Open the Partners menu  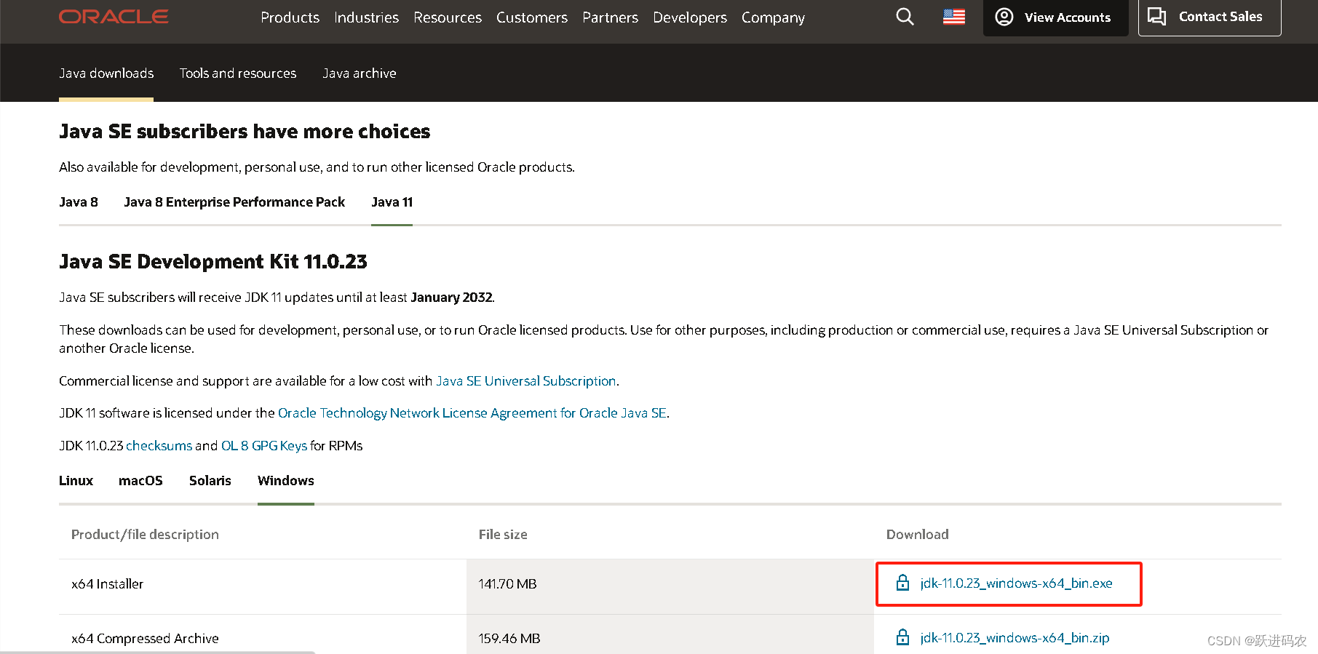[610, 17]
